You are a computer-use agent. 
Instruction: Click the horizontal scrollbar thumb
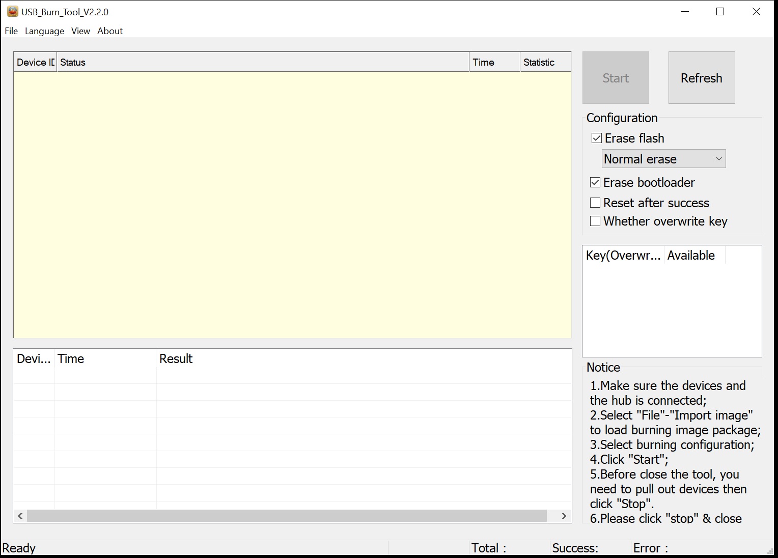pos(287,516)
